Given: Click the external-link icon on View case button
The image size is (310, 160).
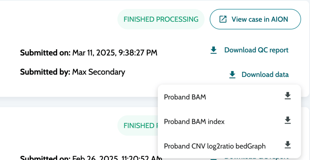Looking at the screenshot, I should tap(223, 19).
